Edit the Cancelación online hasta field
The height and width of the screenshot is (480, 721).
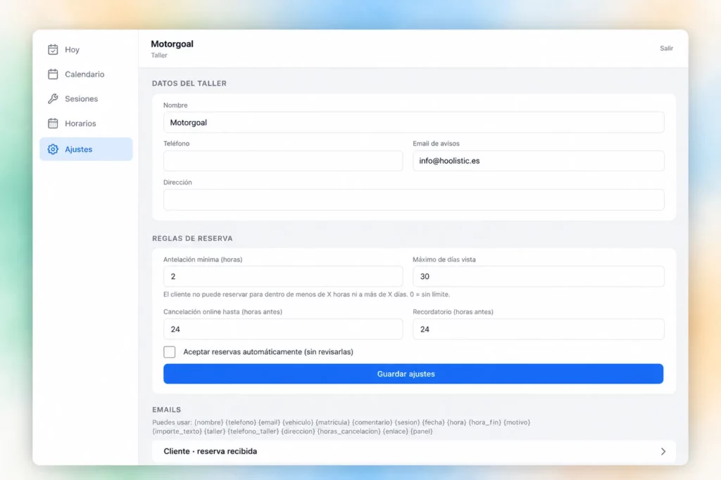(x=283, y=329)
